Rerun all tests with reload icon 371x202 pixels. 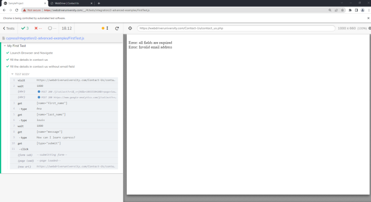117,28
